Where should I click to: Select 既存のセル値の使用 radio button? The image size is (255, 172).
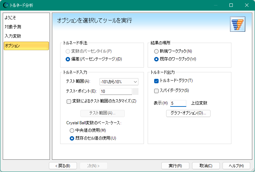72,138
